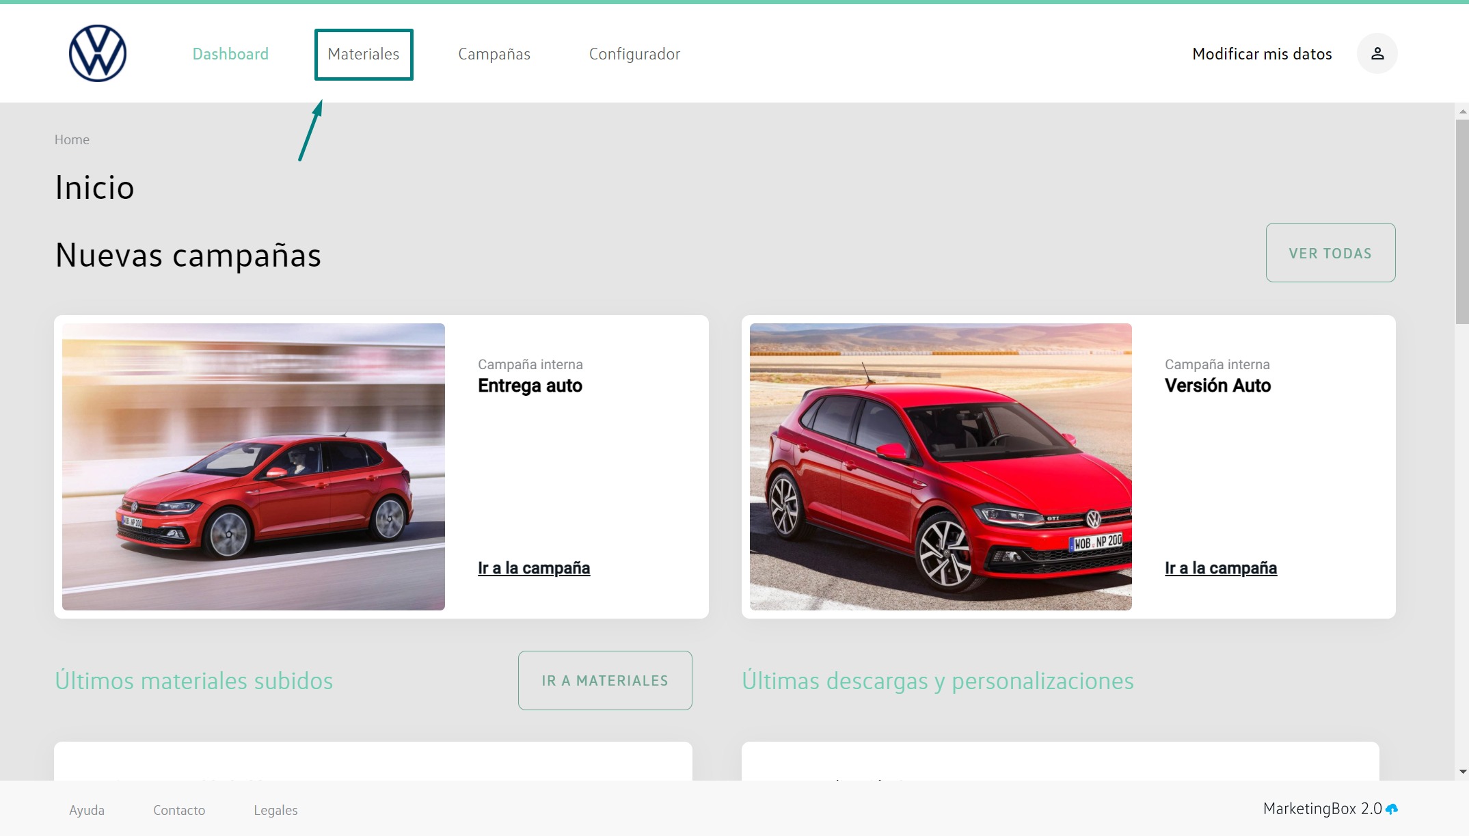Click the Home breadcrumb
The image size is (1469, 836).
[72, 139]
